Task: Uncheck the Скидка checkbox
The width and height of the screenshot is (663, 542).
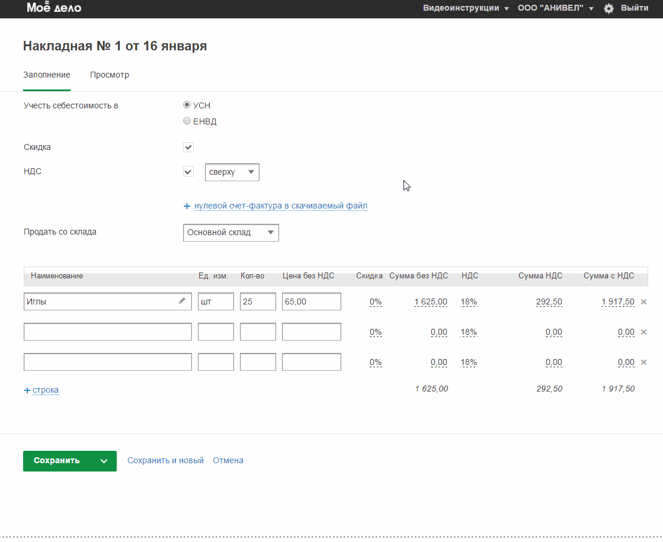Action: point(188,147)
